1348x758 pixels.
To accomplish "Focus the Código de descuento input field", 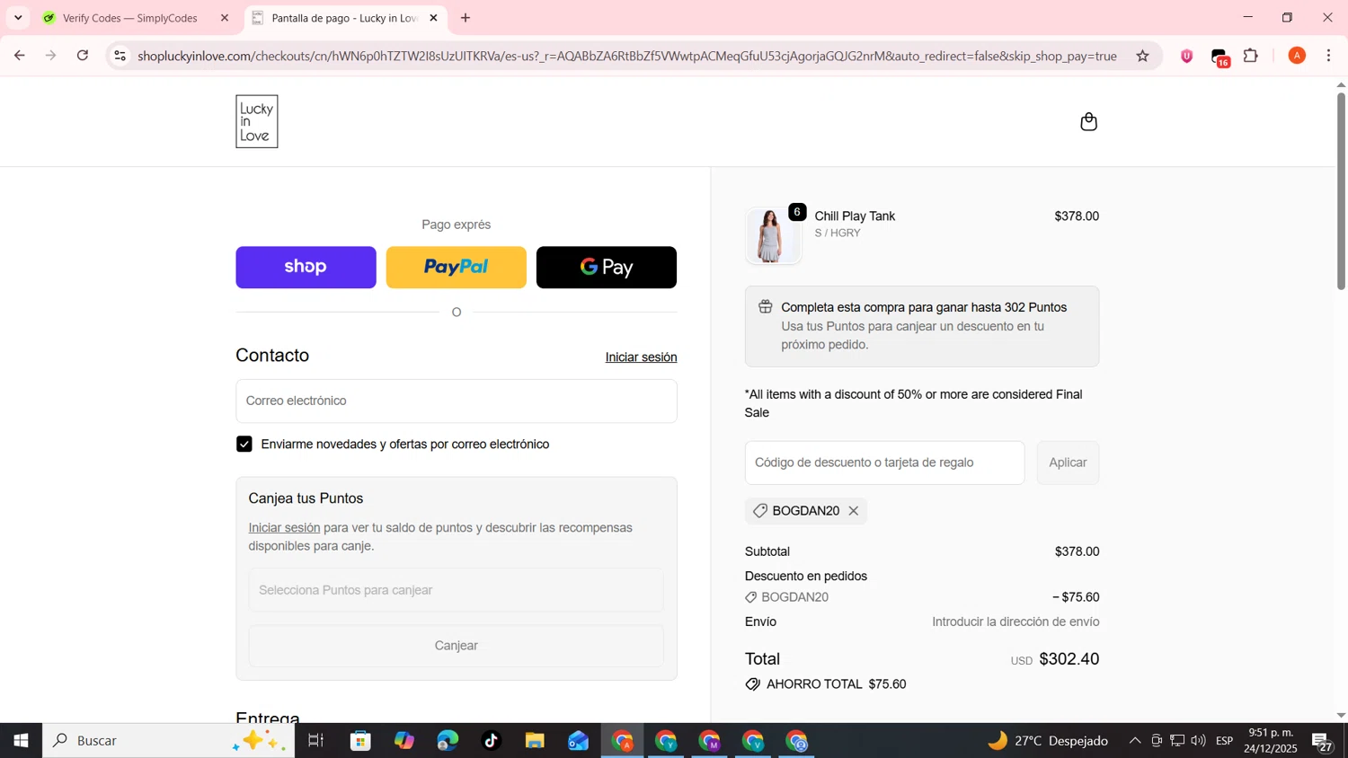I will (884, 463).
